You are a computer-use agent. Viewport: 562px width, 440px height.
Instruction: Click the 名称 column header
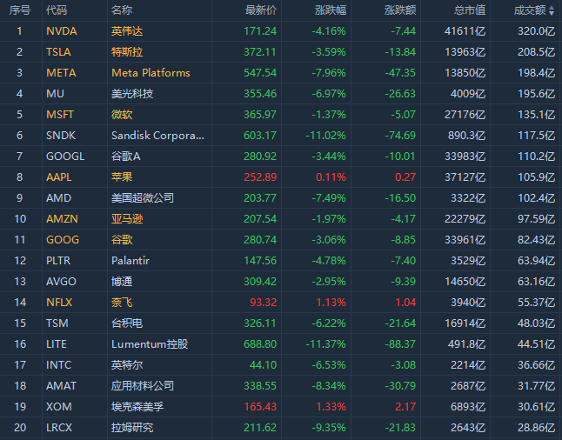[x=122, y=10]
